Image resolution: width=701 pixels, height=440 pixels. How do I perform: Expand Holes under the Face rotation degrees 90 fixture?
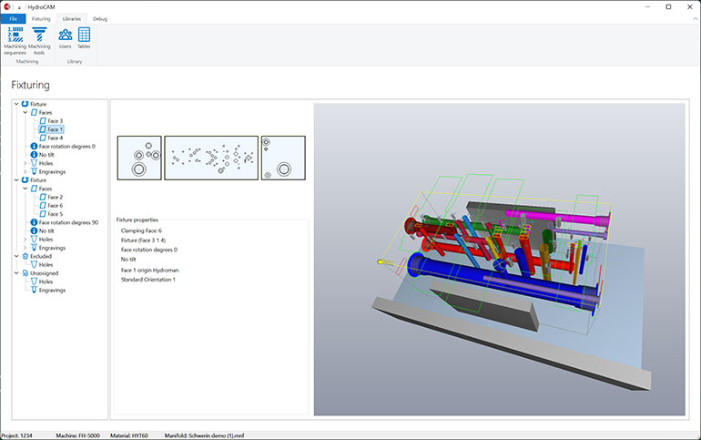25,240
